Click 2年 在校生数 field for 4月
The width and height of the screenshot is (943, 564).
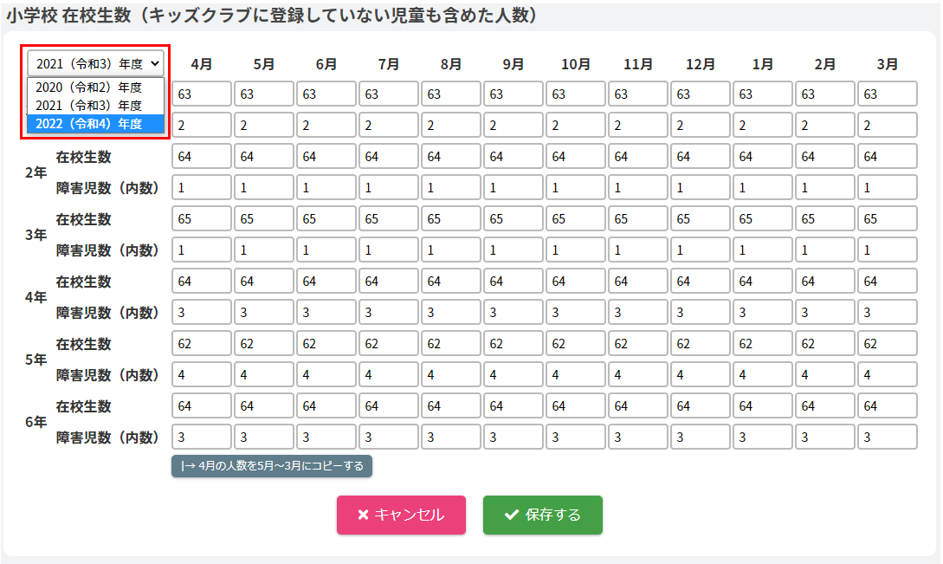tap(202, 156)
